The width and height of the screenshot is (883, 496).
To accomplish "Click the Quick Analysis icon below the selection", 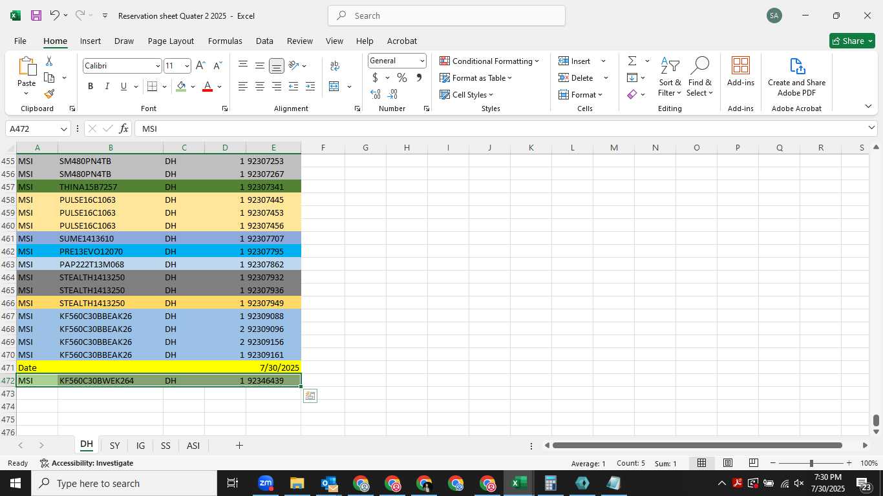I will (x=310, y=396).
